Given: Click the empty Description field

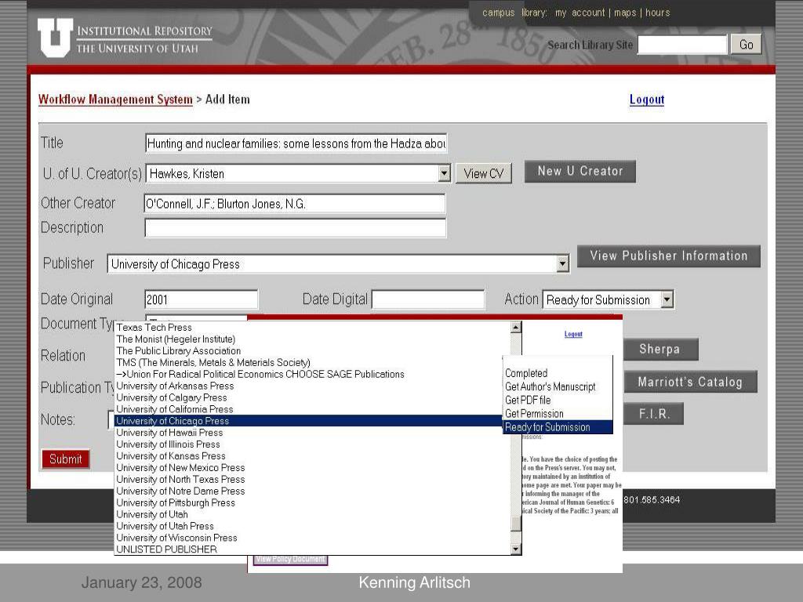Looking at the screenshot, I should pyautogui.click(x=296, y=228).
